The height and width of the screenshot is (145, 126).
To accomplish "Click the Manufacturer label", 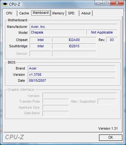I will (x=17, y=27).
